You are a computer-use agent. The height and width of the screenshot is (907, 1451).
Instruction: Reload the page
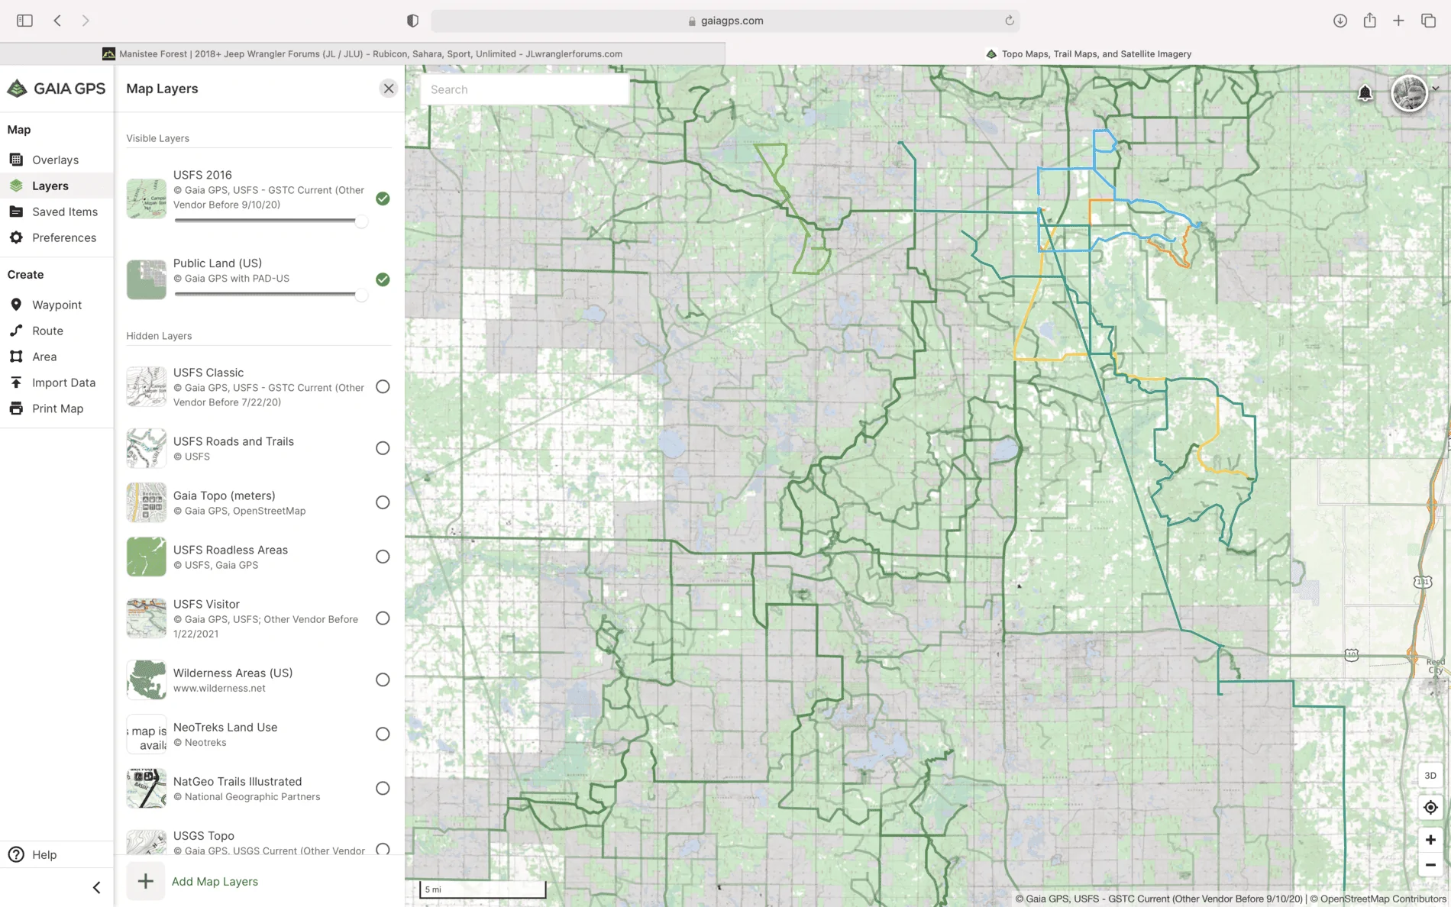pos(1009,21)
